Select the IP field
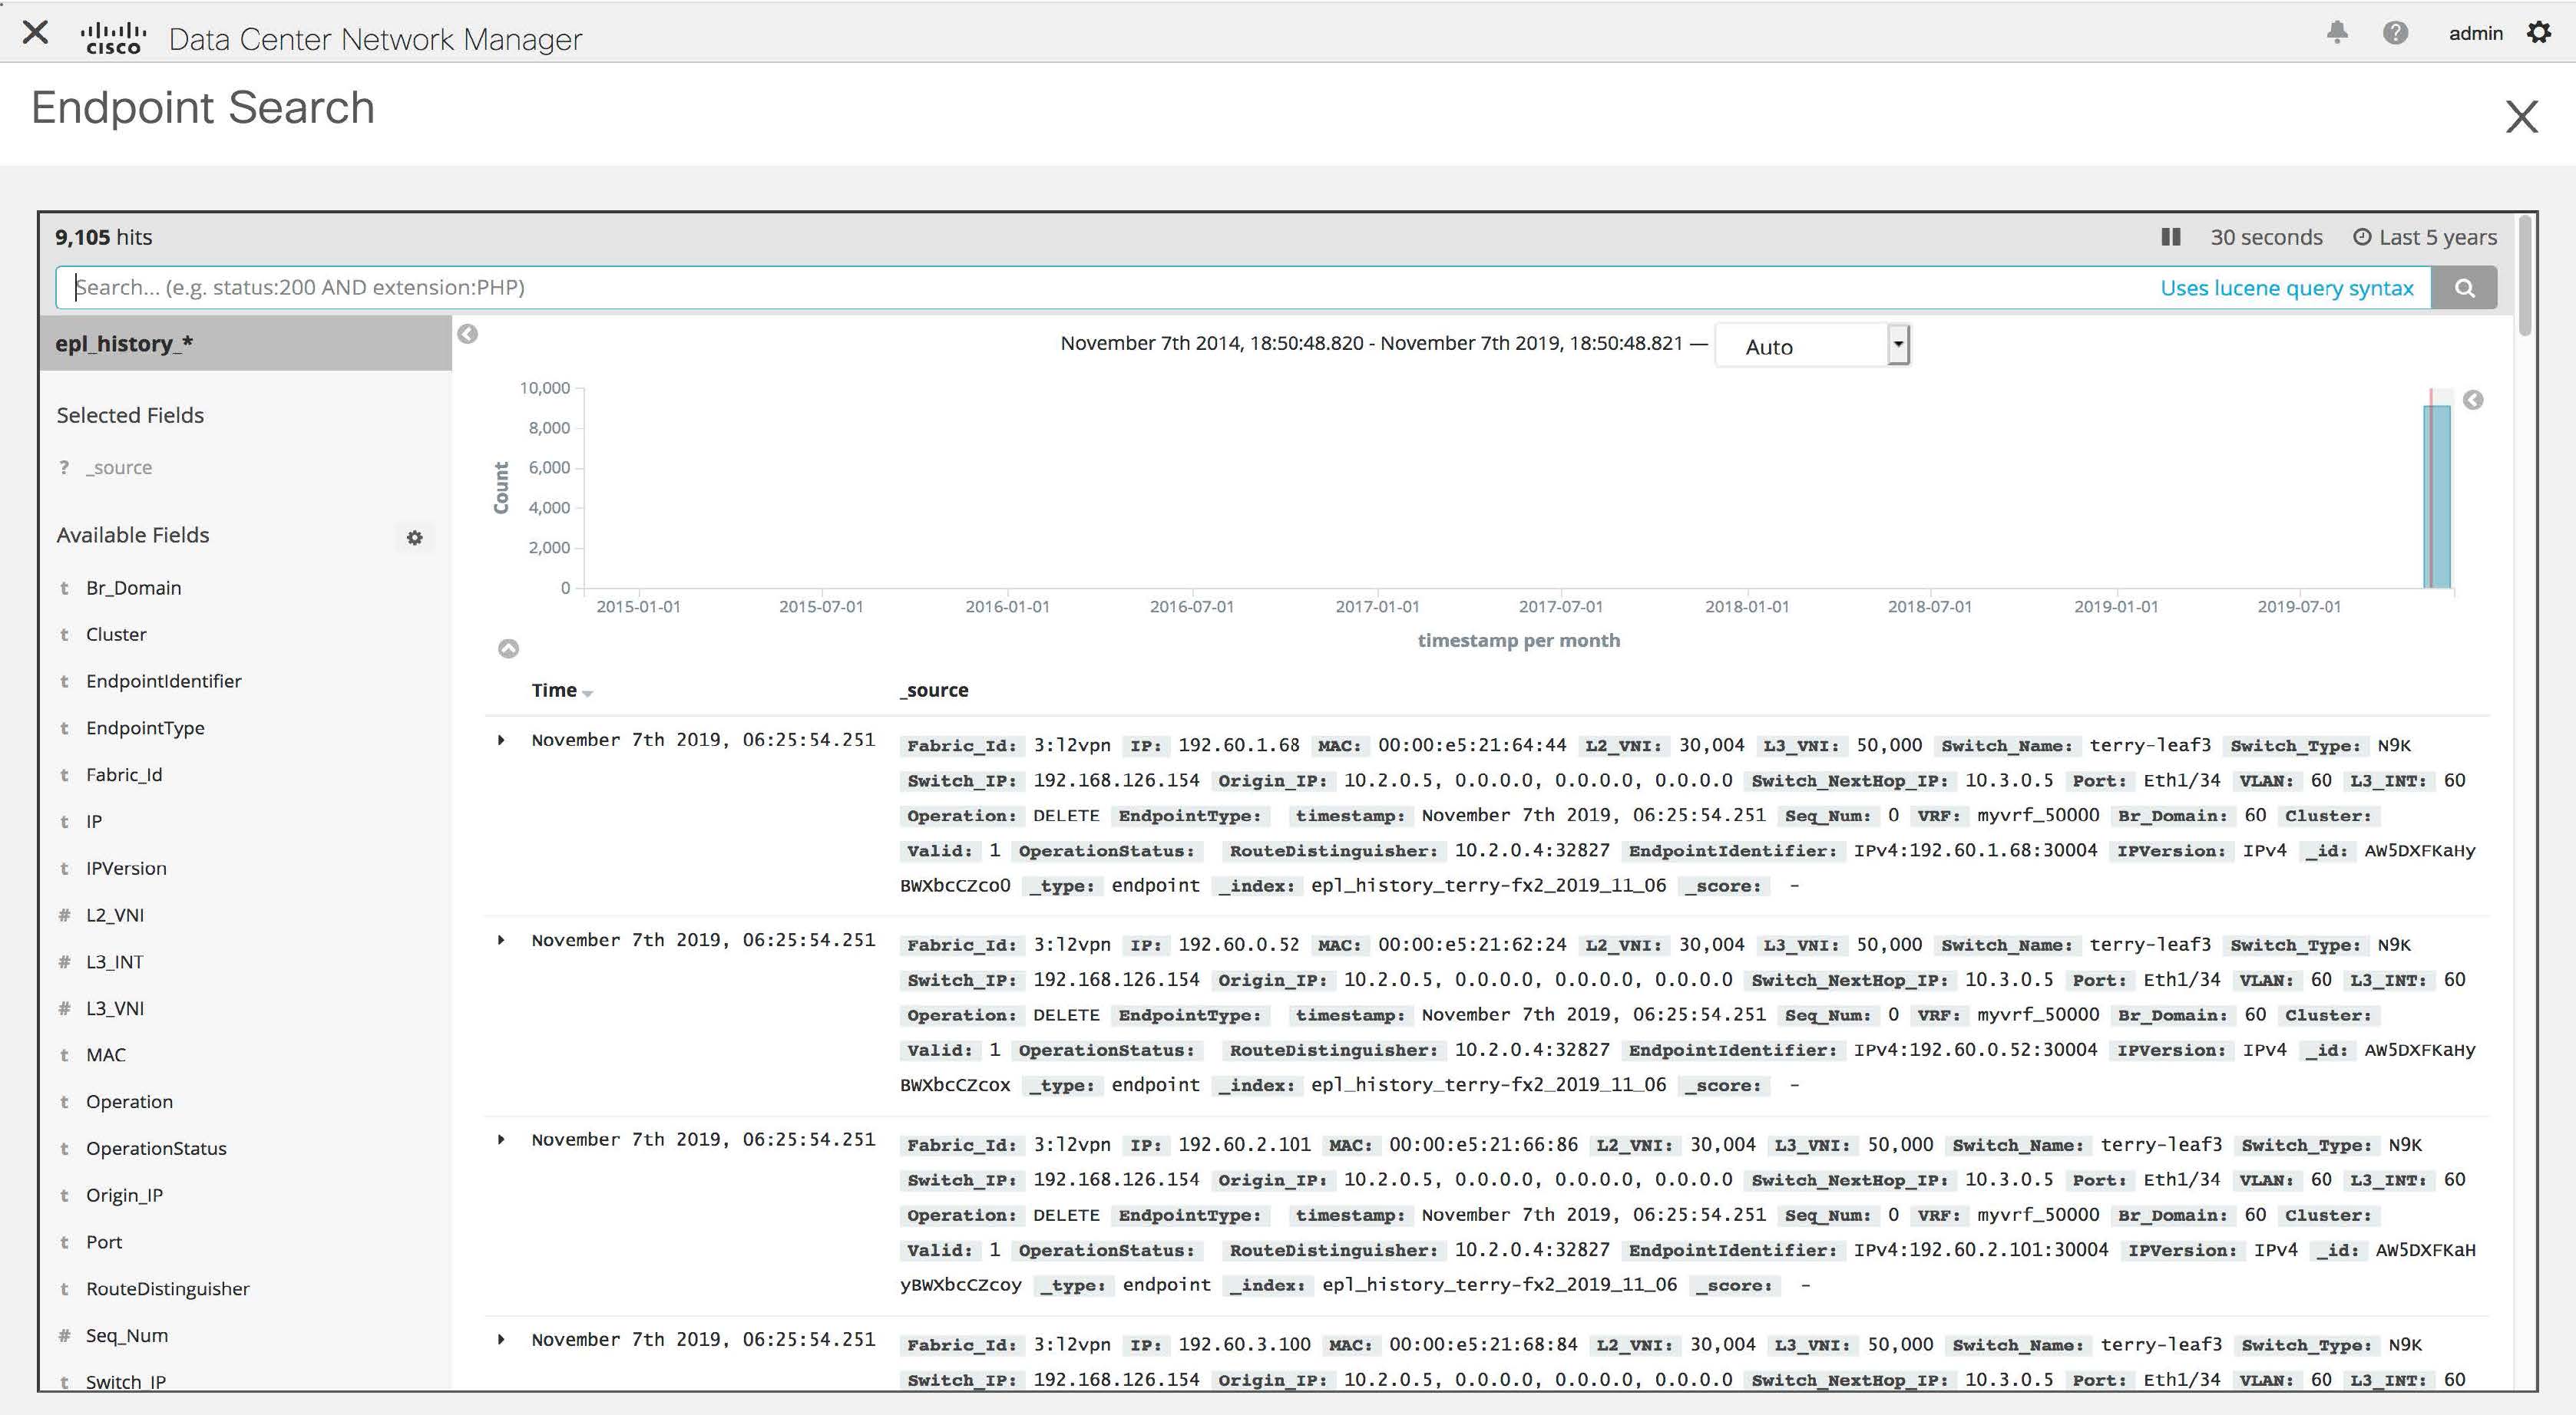This screenshot has width=2576, height=1415. 94,821
